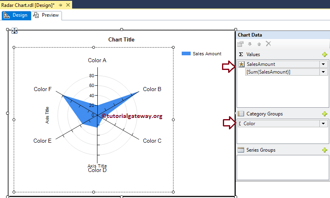Click the delete X icon in Chart Data
This screenshot has height=198, width=330.
(268, 44)
